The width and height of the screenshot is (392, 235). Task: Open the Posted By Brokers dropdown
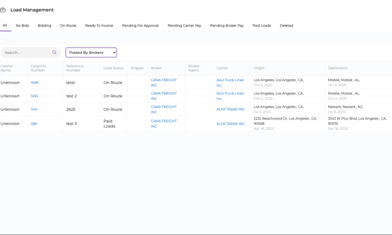tap(91, 52)
